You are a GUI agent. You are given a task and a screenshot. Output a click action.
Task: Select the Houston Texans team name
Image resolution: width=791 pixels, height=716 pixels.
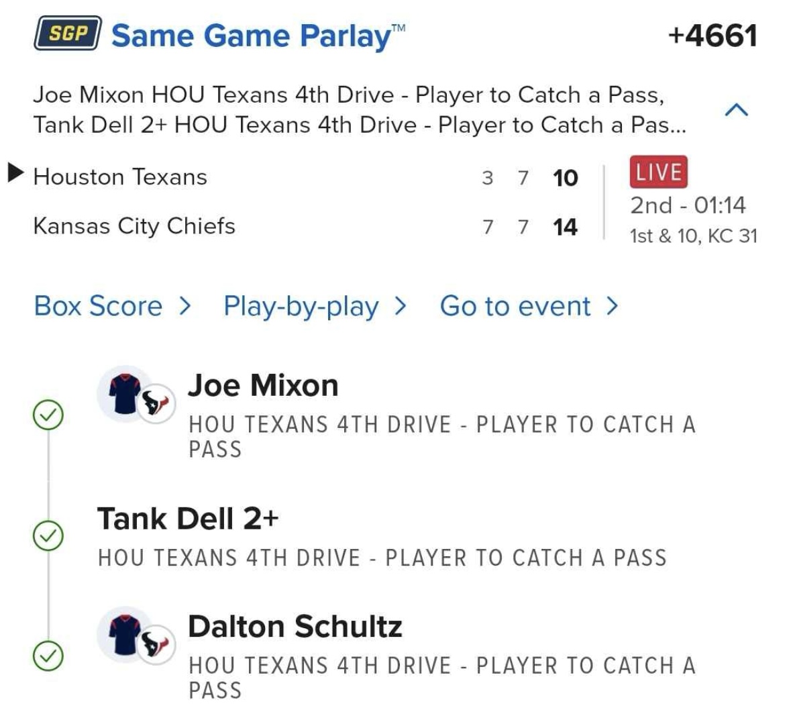click(x=120, y=177)
